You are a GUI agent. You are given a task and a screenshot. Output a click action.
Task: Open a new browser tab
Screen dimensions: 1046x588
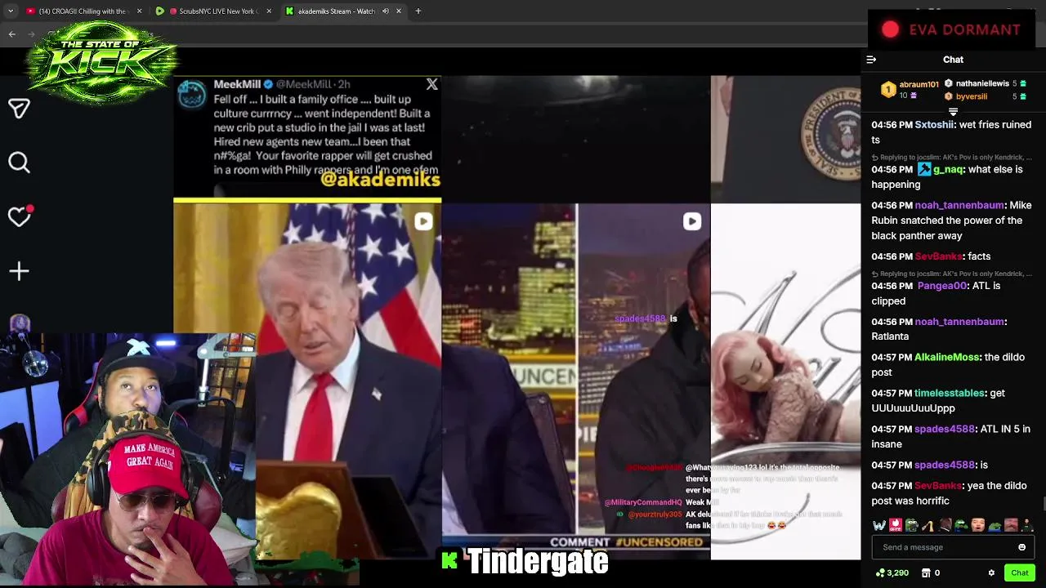pyautogui.click(x=418, y=11)
